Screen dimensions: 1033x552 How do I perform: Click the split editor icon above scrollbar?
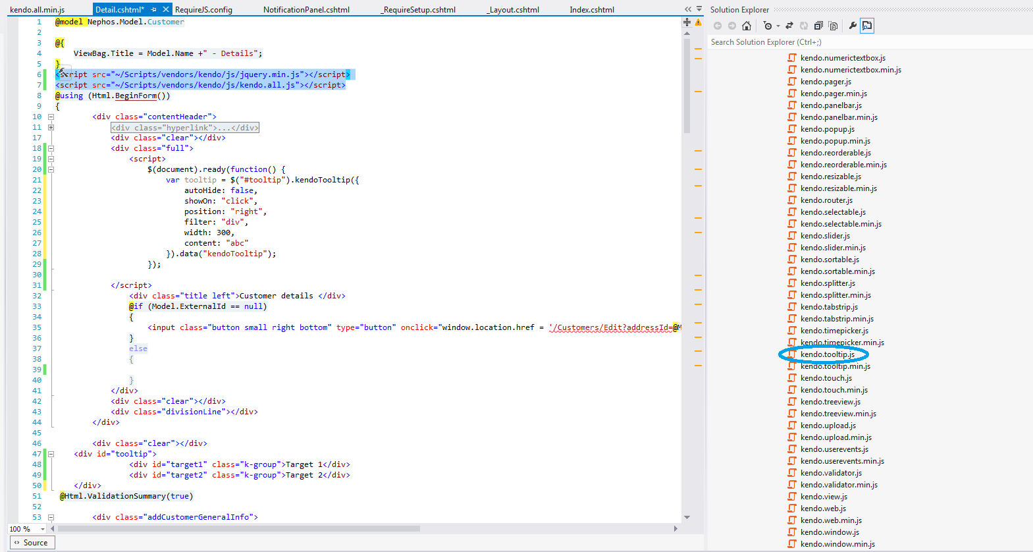(x=687, y=22)
